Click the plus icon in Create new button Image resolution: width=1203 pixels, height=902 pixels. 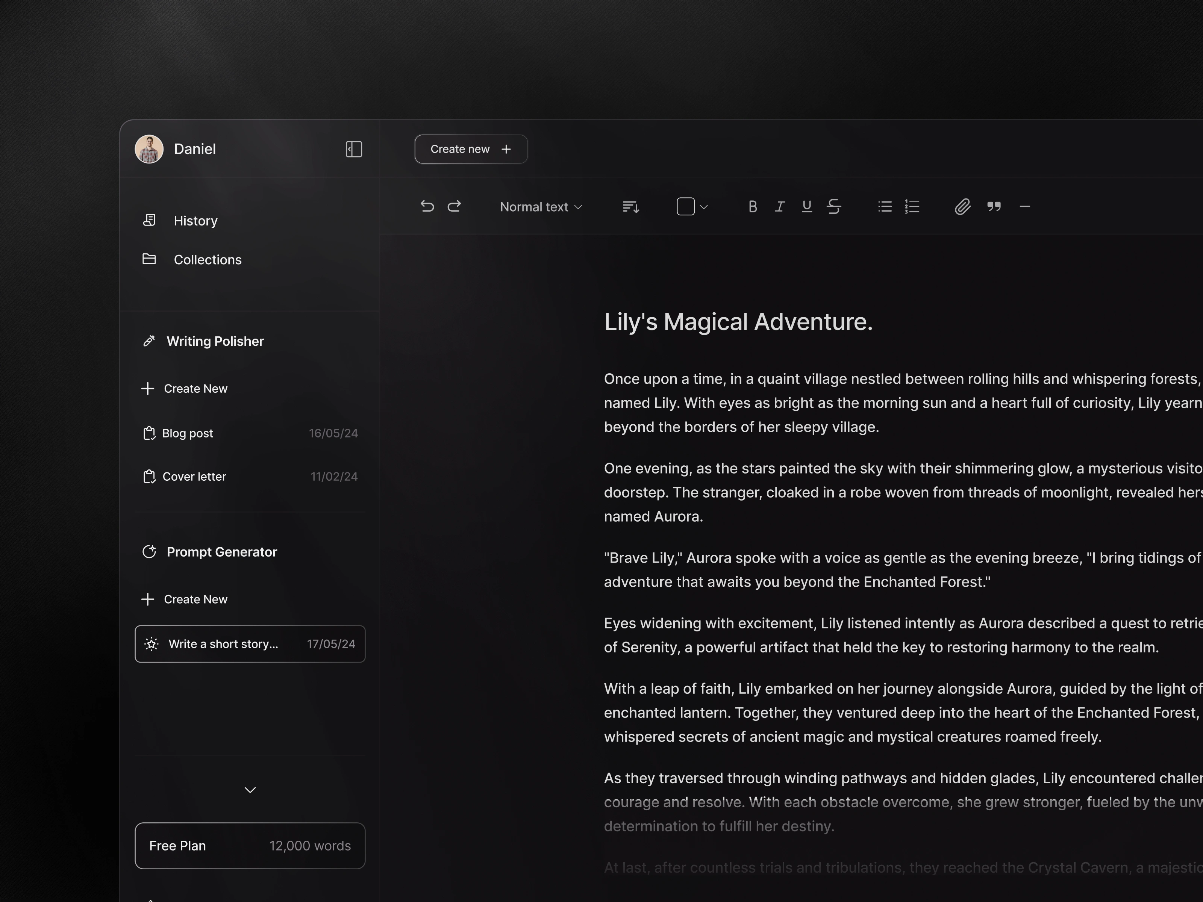pos(506,149)
